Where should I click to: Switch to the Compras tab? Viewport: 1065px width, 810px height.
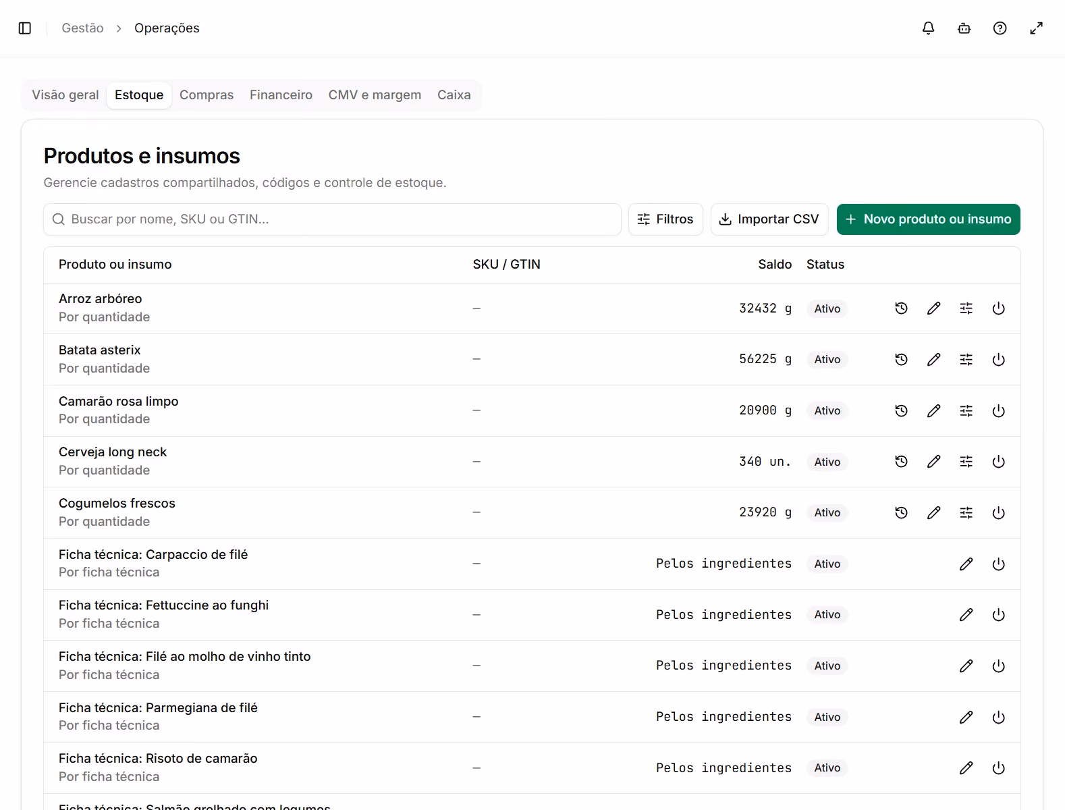207,95
